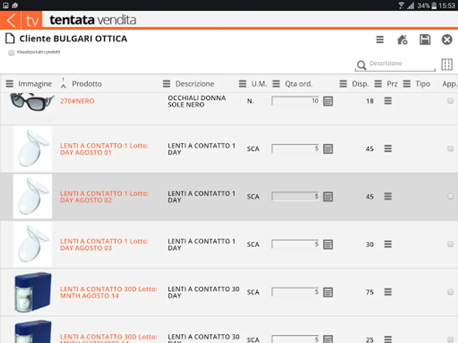Select the Qta ord. column header
The width and height of the screenshot is (458, 343).
click(298, 84)
